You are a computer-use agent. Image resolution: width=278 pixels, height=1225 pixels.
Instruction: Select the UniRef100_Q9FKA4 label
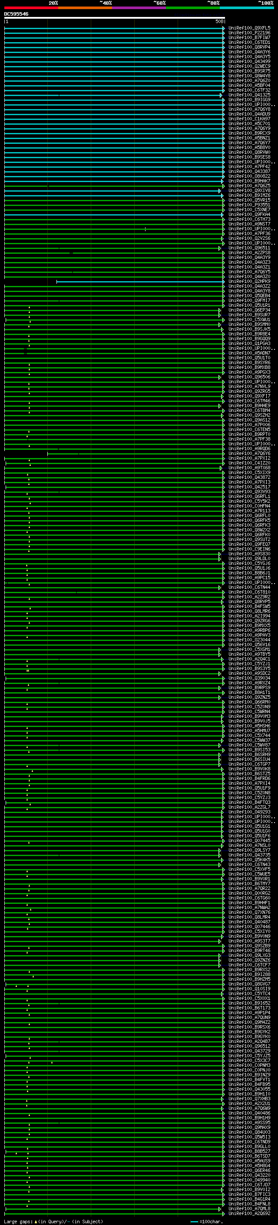pyautogui.click(x=249, y=215)
